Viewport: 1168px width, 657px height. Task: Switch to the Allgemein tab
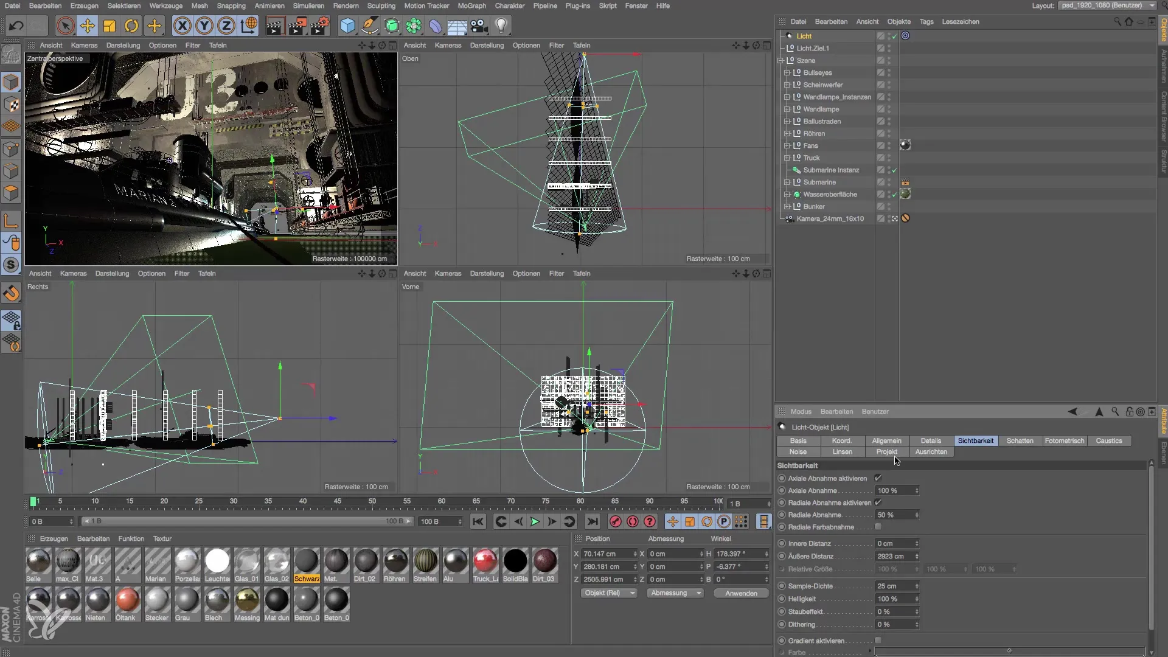(x=887, y=440)
